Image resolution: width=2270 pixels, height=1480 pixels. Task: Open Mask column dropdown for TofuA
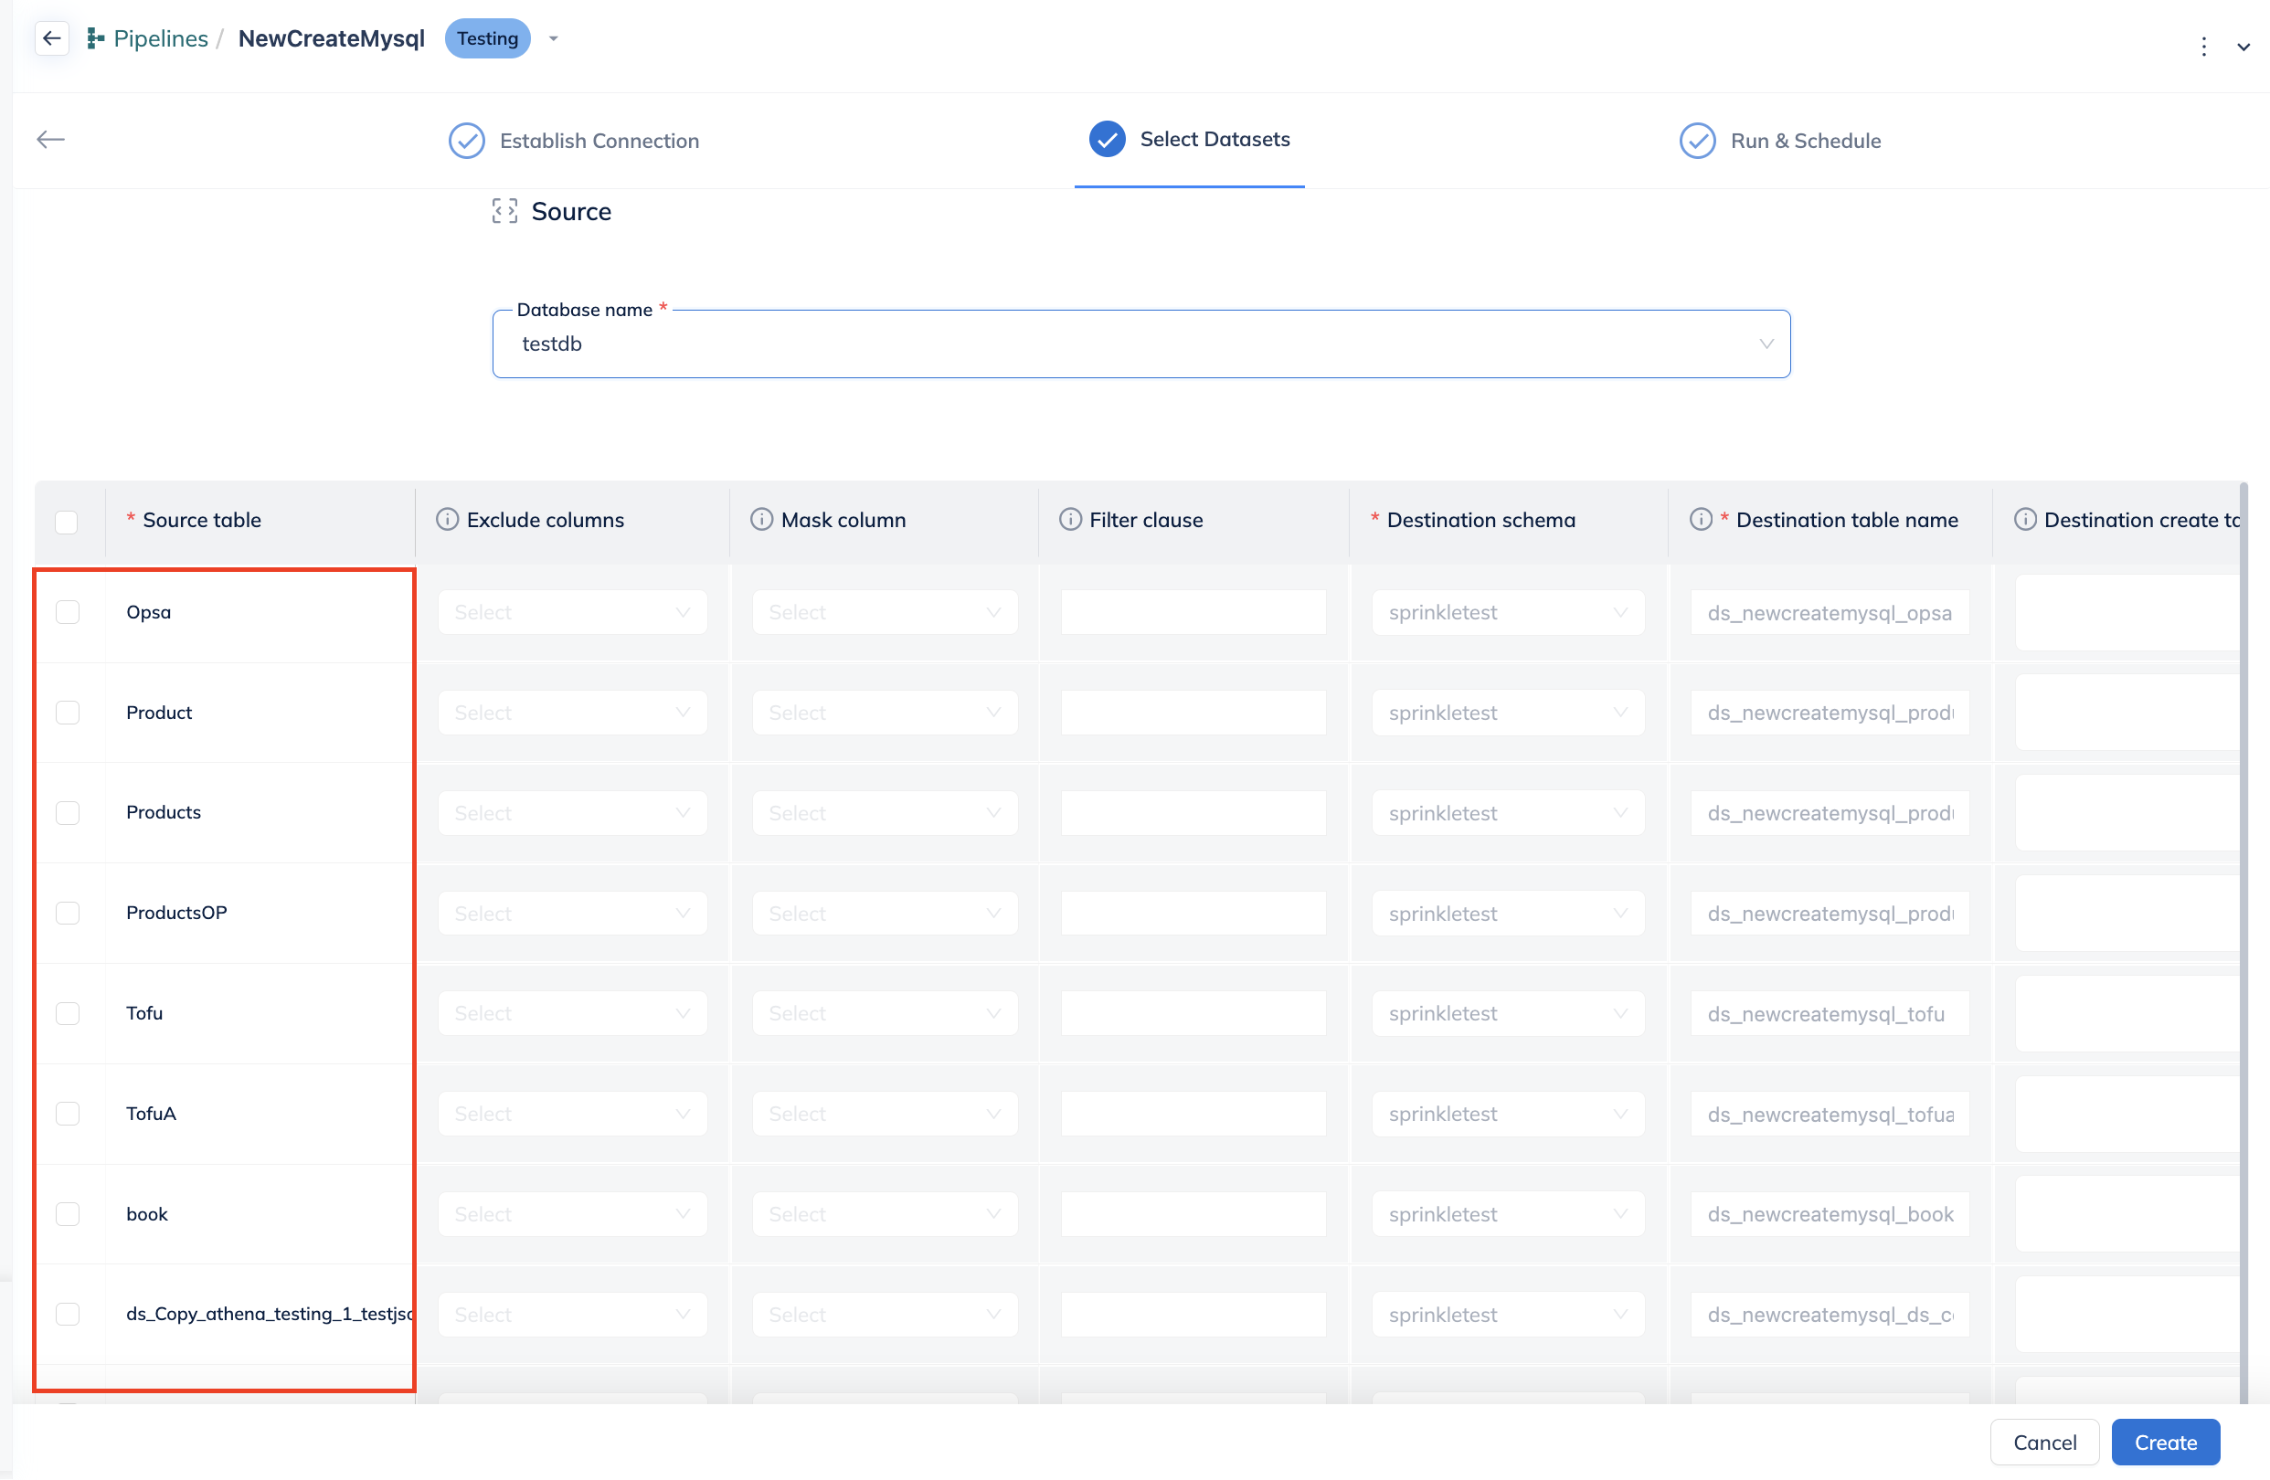pos(886,1114)
